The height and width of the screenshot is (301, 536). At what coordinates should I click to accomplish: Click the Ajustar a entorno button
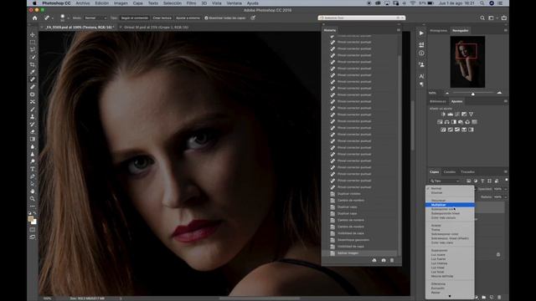[x=188, y=18]
